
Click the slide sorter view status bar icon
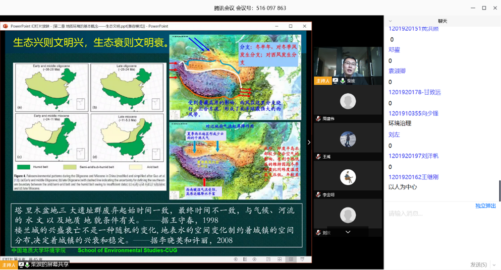tap(280, 259)
